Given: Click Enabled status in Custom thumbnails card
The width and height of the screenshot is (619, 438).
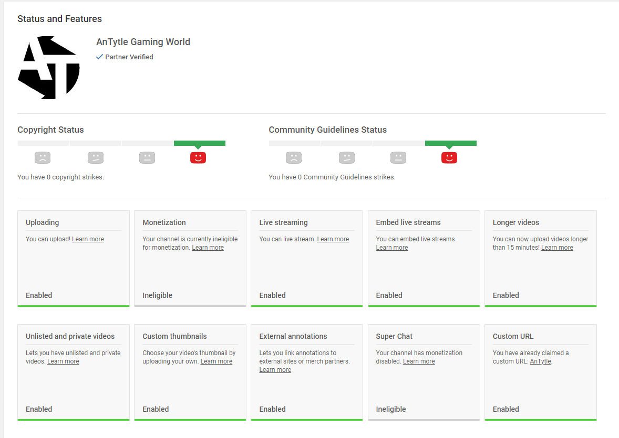Looking at the screenshot, I should pos(156,409).
